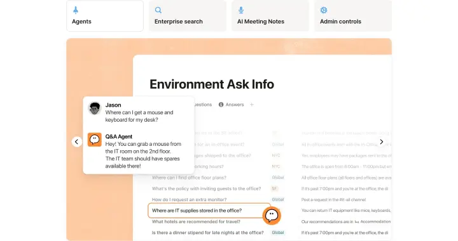Select 'Where are IT supplies stored' row
This screenshot has width=458, height=241.
(x=209, y=211)
